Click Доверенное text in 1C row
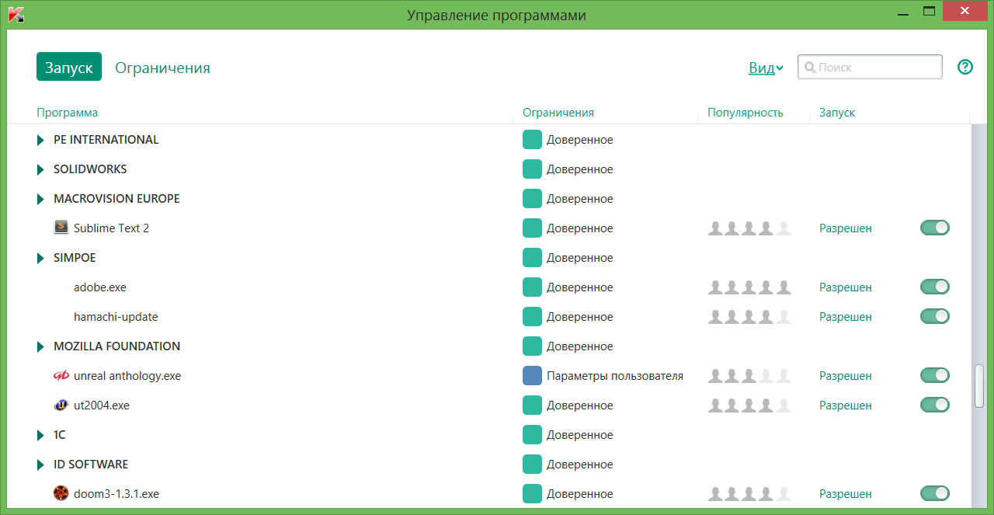 580,435
